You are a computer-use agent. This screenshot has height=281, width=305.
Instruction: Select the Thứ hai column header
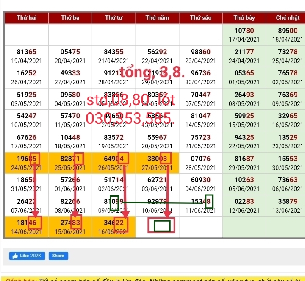27,18
